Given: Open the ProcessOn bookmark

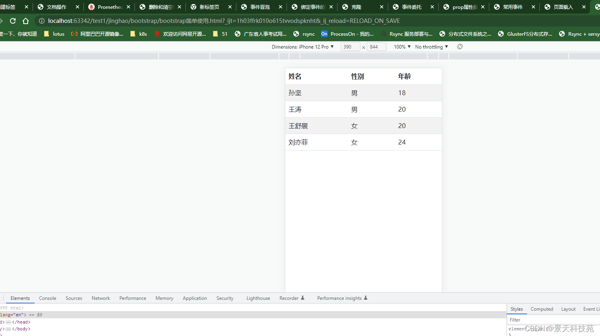Looking at the screenshot, I should click(347, 34).
